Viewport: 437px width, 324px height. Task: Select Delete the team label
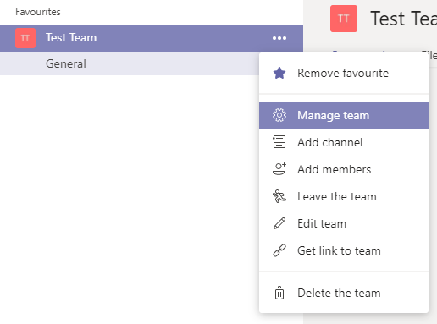(339, 293)
